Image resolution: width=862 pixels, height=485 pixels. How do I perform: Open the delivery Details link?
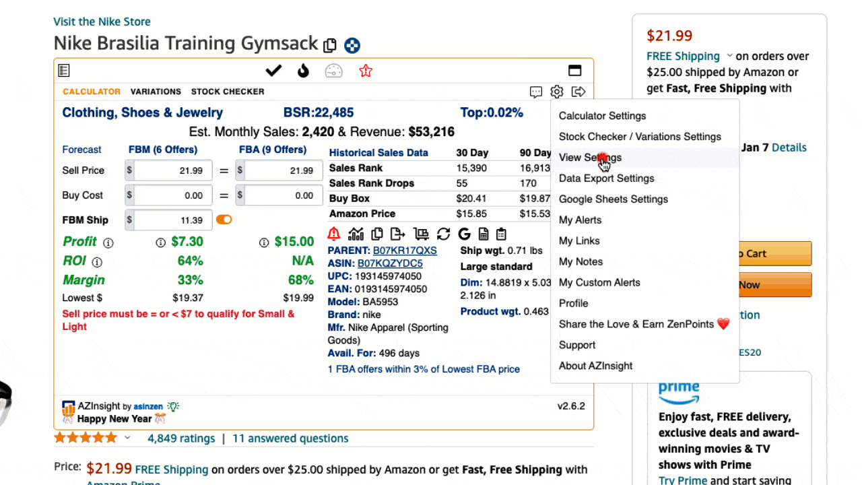pos(789,148)
